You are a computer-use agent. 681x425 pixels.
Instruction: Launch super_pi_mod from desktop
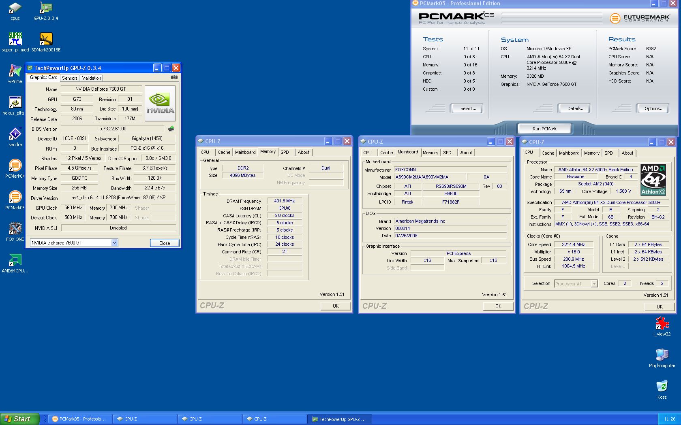(x=15, y=42)
